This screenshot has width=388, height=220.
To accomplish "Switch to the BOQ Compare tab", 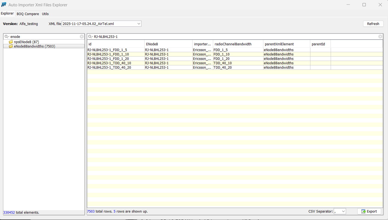I will pos(28,14).
